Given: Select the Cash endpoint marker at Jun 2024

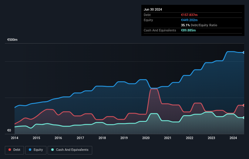Looking at the screenshot, I should point(244,118).
